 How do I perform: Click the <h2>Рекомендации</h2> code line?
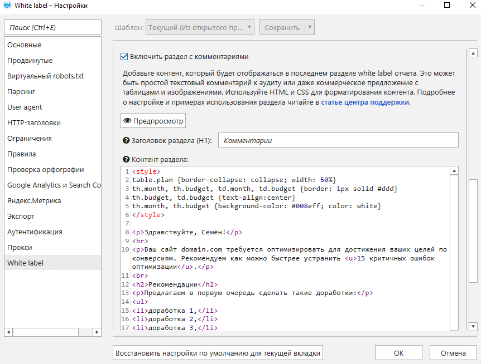point(175,284)
